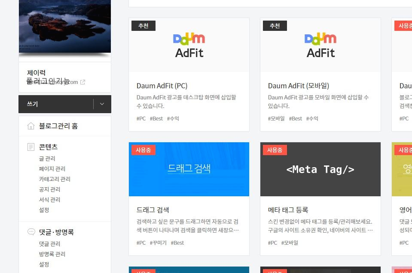Click the 사용중 badge on 드래그 검색
Image resolution: width=412 pixels, height=273 pixels.
pyautogui.click(x=143, y=150)
